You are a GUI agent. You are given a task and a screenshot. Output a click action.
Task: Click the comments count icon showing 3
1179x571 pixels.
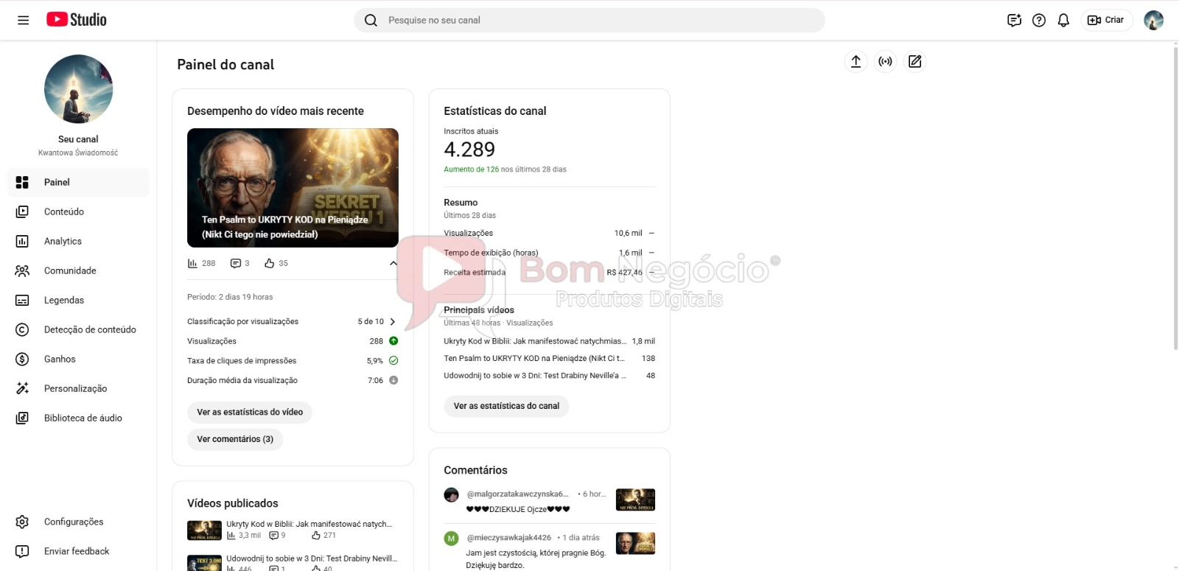(236, 263)
